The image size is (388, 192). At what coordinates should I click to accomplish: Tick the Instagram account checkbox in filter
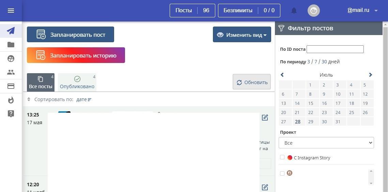282,173
